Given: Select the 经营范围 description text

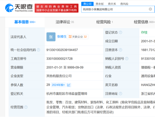Looking at the screenshot, I should (101, 107).
